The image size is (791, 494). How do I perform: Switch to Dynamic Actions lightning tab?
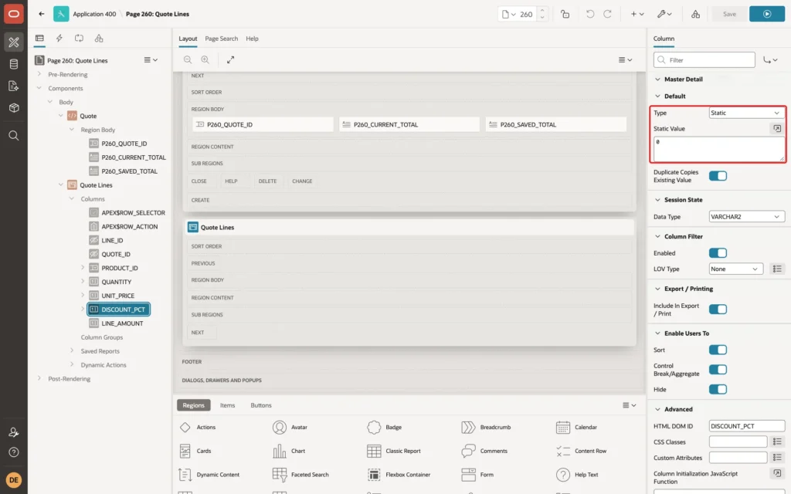(x=59, y=39)
